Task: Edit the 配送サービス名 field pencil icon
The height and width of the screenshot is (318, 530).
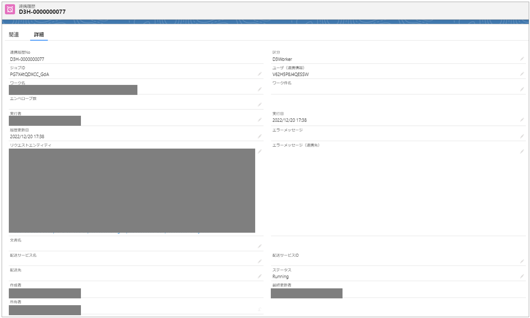Action: point(260,261)
